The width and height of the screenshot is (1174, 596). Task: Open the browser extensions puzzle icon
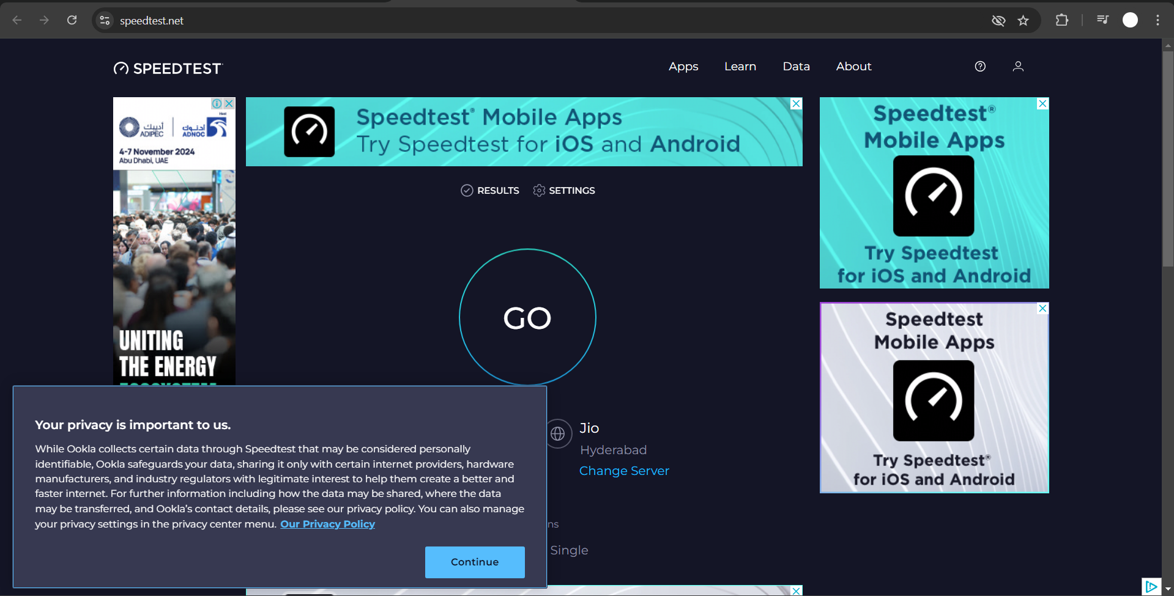1062,20
